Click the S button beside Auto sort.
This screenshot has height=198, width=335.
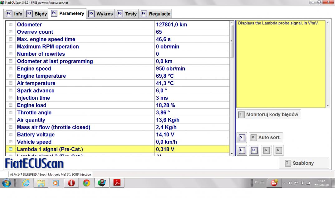[242, 137]
